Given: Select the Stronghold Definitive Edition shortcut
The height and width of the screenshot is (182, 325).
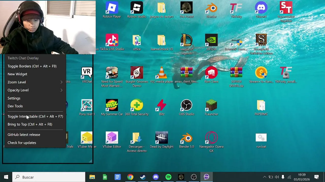Looking at the screenshot, I should (261, 44).
